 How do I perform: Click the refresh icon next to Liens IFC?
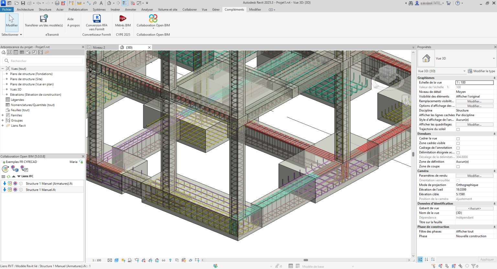point(8,176)
